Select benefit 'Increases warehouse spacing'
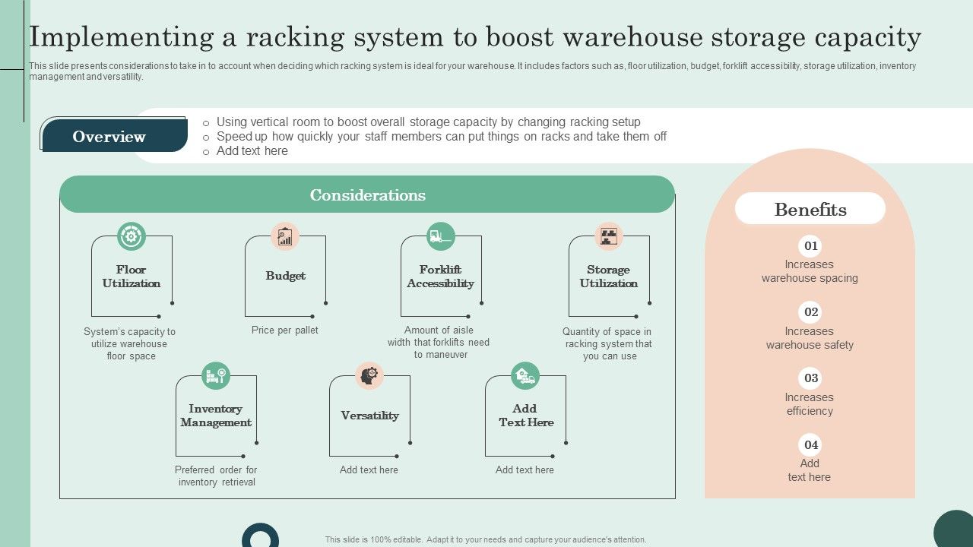 pos(810,271)
